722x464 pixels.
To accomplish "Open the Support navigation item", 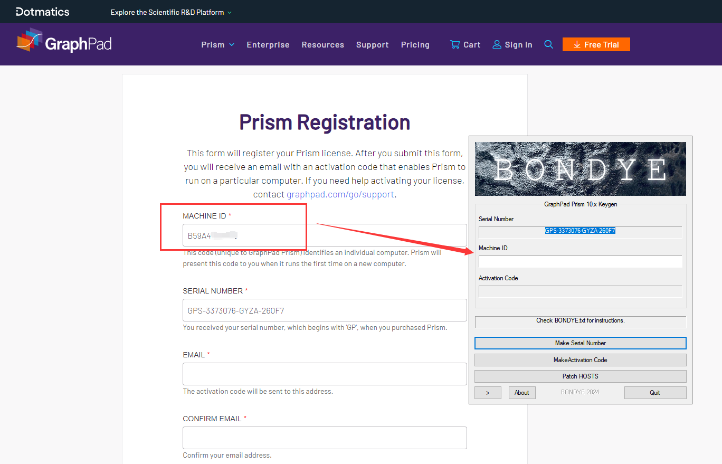I will pos(373,45).
